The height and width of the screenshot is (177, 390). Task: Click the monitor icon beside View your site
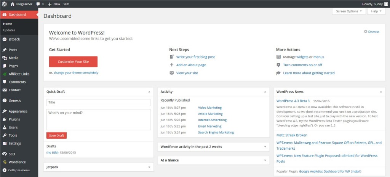click(x=172, y=73)
